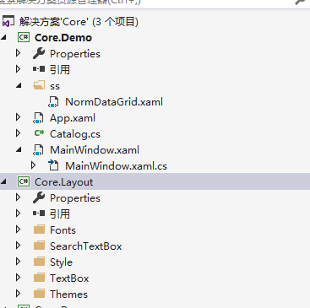Expand the Fonts folder in Core.Layout
Screen dimensions: 310x308
(19, 230)
